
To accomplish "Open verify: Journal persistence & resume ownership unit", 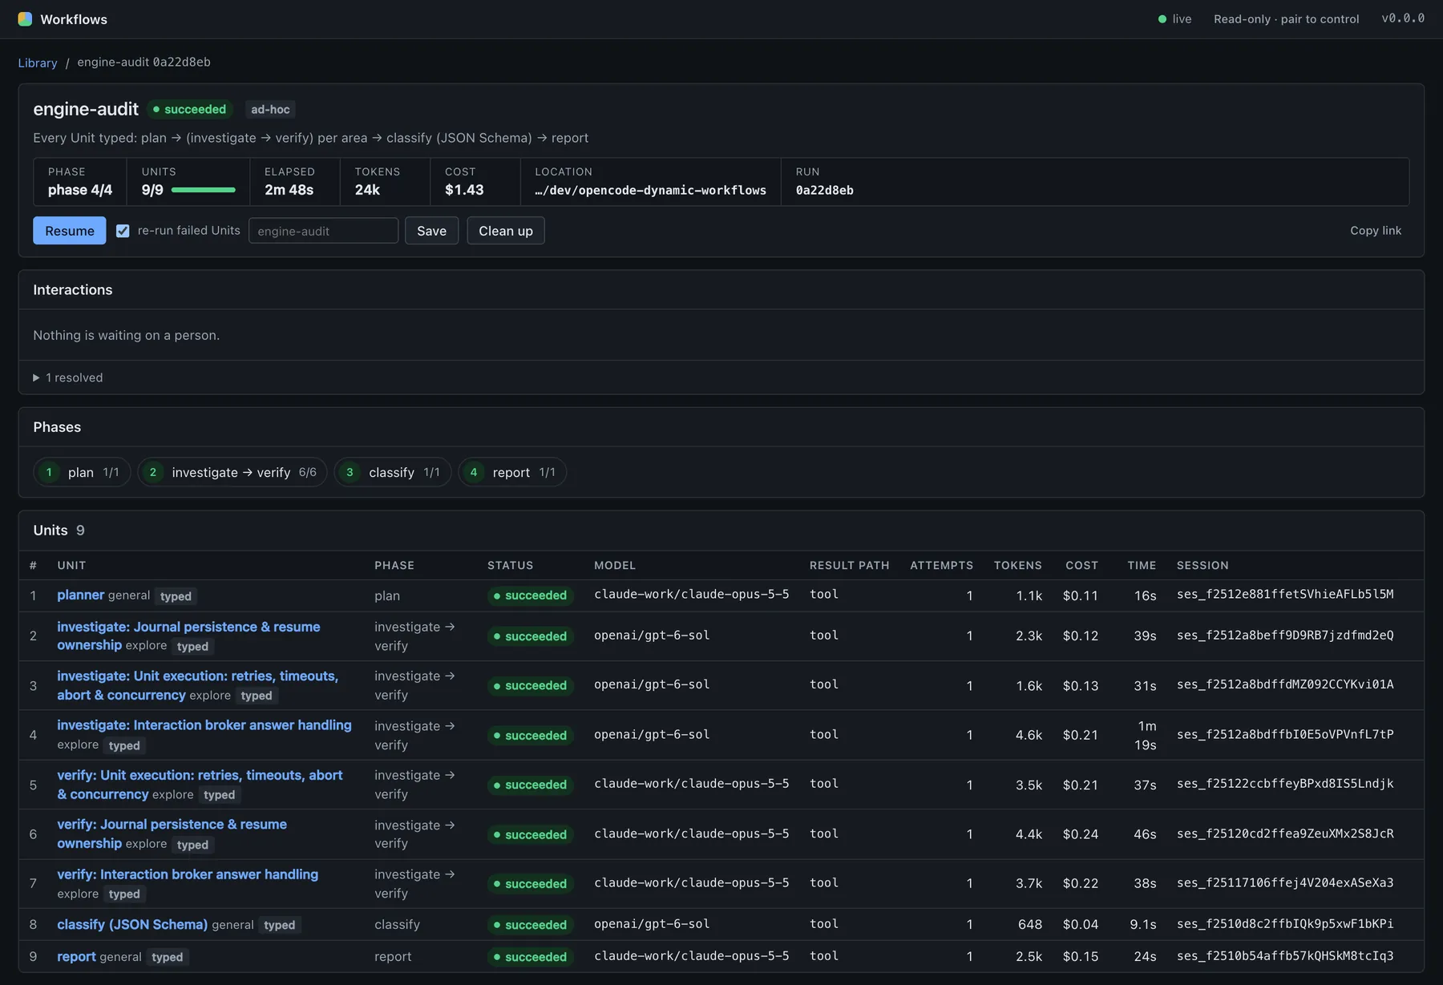I will 172,834.
